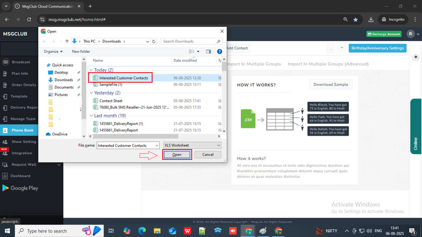Click the Open button in file dialog
422x237 pixels.
pos(177,155)
